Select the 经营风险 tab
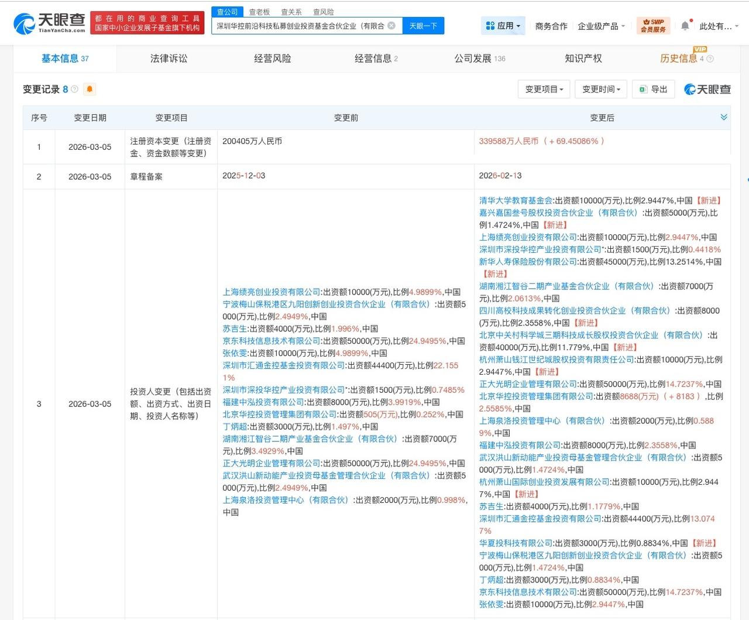The image size is (749, 620). click(273, 59)
